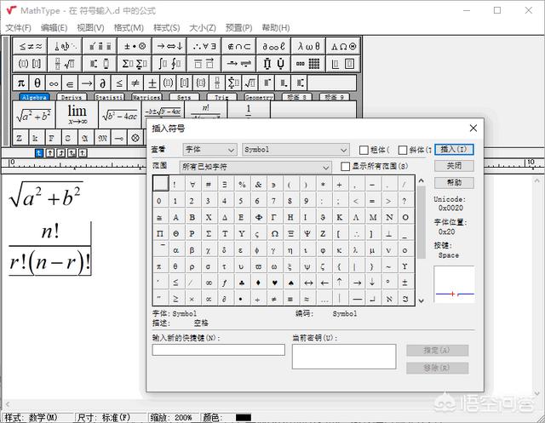This screenshot has width=545, height=423.
Task: Click the new shortcut key input field
Action: pos(218,349)
